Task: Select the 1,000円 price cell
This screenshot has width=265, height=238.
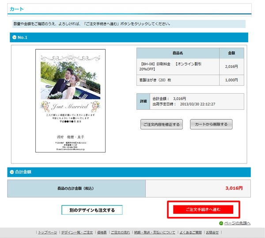Action: 231,80
